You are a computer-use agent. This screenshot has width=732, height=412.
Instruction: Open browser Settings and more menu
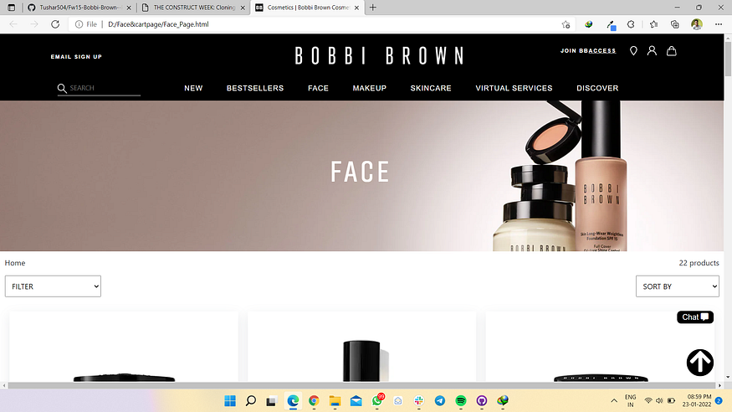tap(719, 24)
